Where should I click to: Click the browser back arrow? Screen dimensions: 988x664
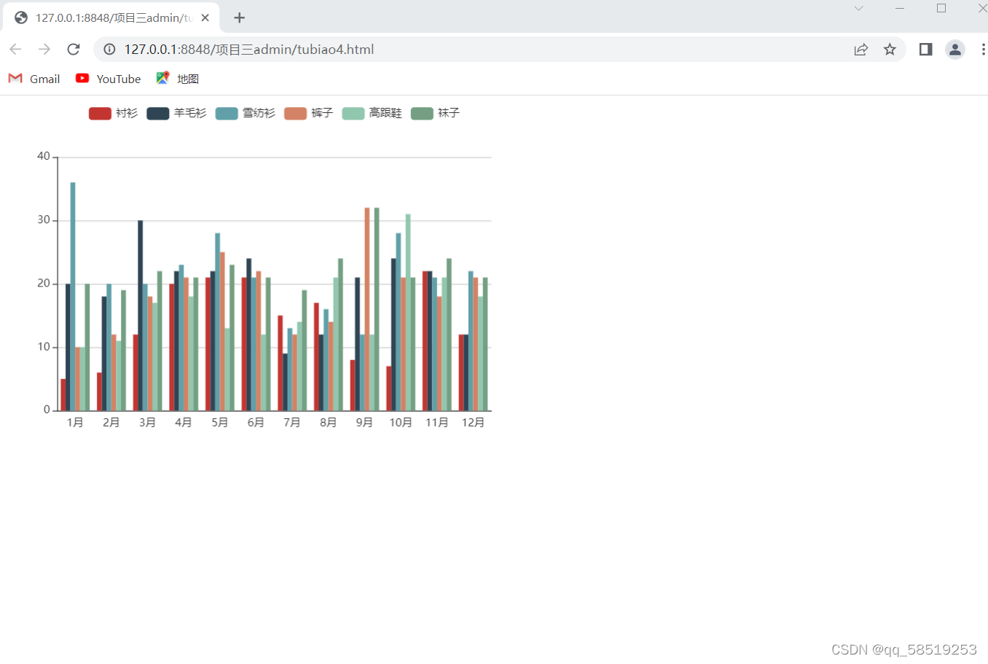pyautogui.click(x=15, y=49)
